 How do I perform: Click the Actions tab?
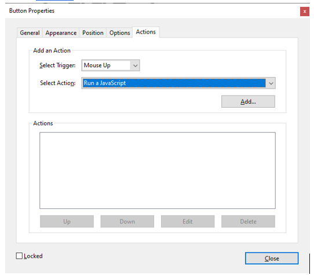pos(146,32)
